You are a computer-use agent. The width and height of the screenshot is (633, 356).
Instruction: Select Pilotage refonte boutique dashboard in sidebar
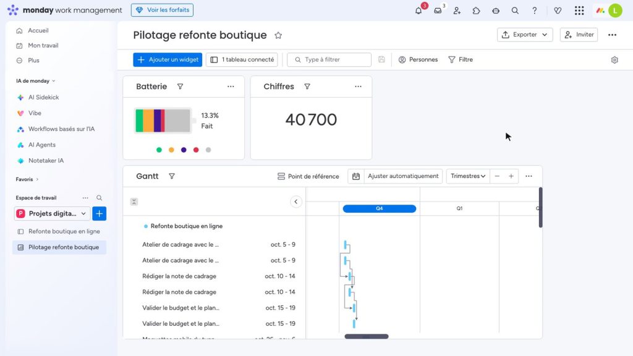[x=59, y=247]
